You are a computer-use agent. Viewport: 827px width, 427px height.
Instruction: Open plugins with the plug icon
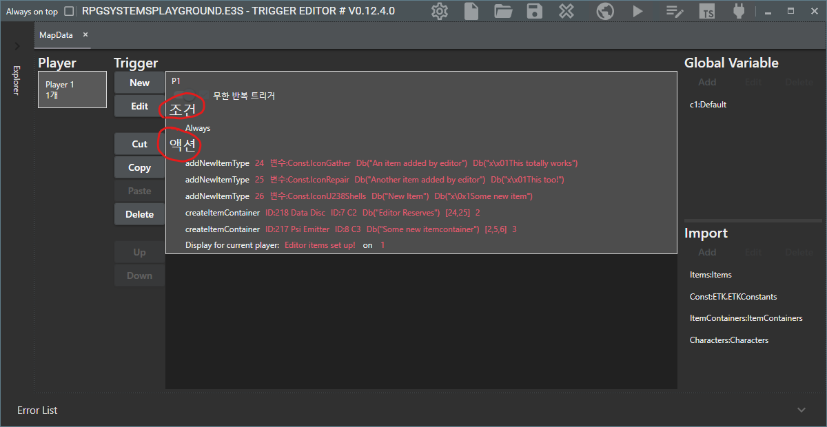pos(739,11)
